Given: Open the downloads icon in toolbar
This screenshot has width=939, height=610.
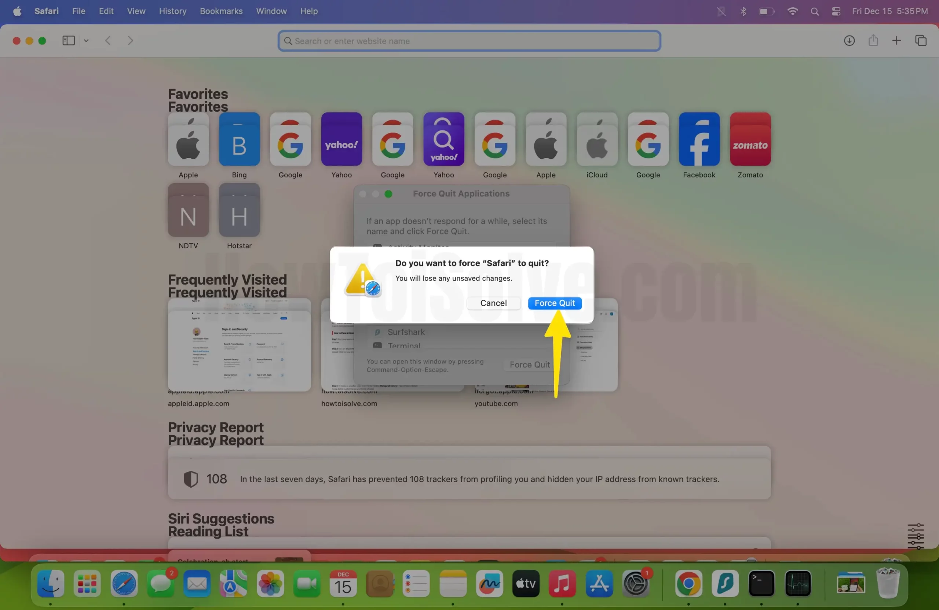Looking at the screenshot, I should (x=849, y=41).
